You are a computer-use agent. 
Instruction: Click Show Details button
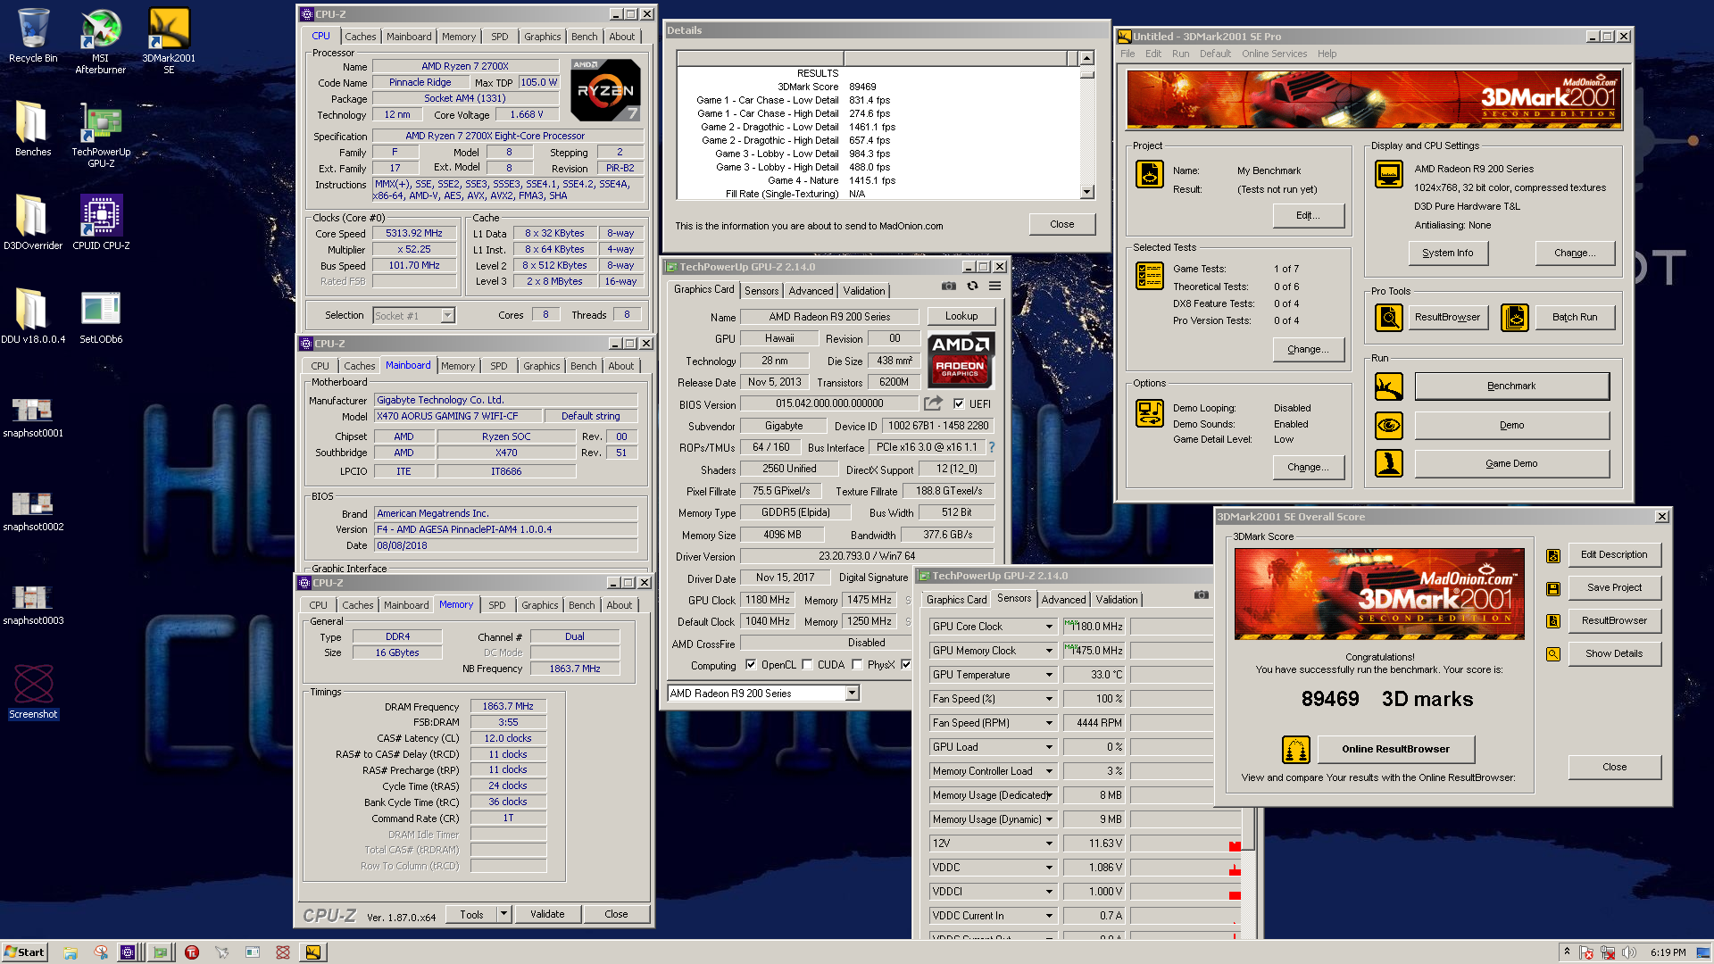(x=1613, y=653)
